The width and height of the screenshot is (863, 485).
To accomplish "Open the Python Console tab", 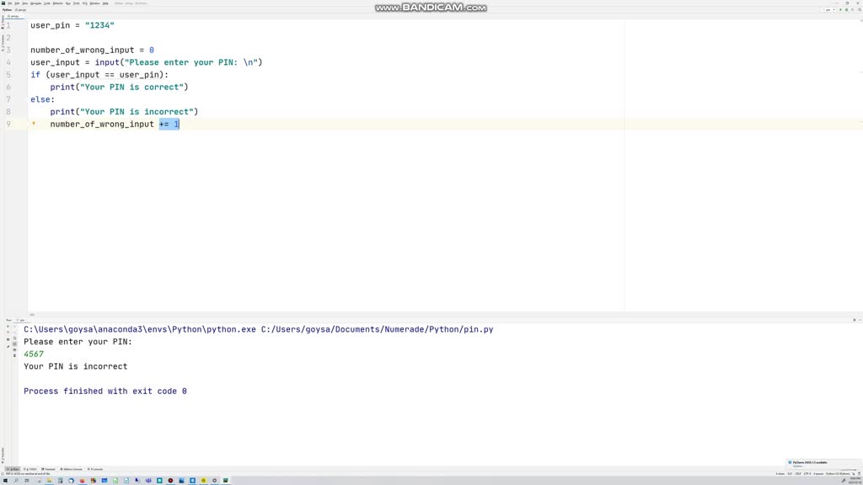I will click(71, 469).
